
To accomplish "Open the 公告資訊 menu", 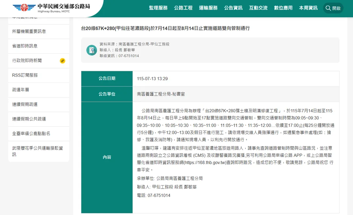I will [x=233, y=8].
